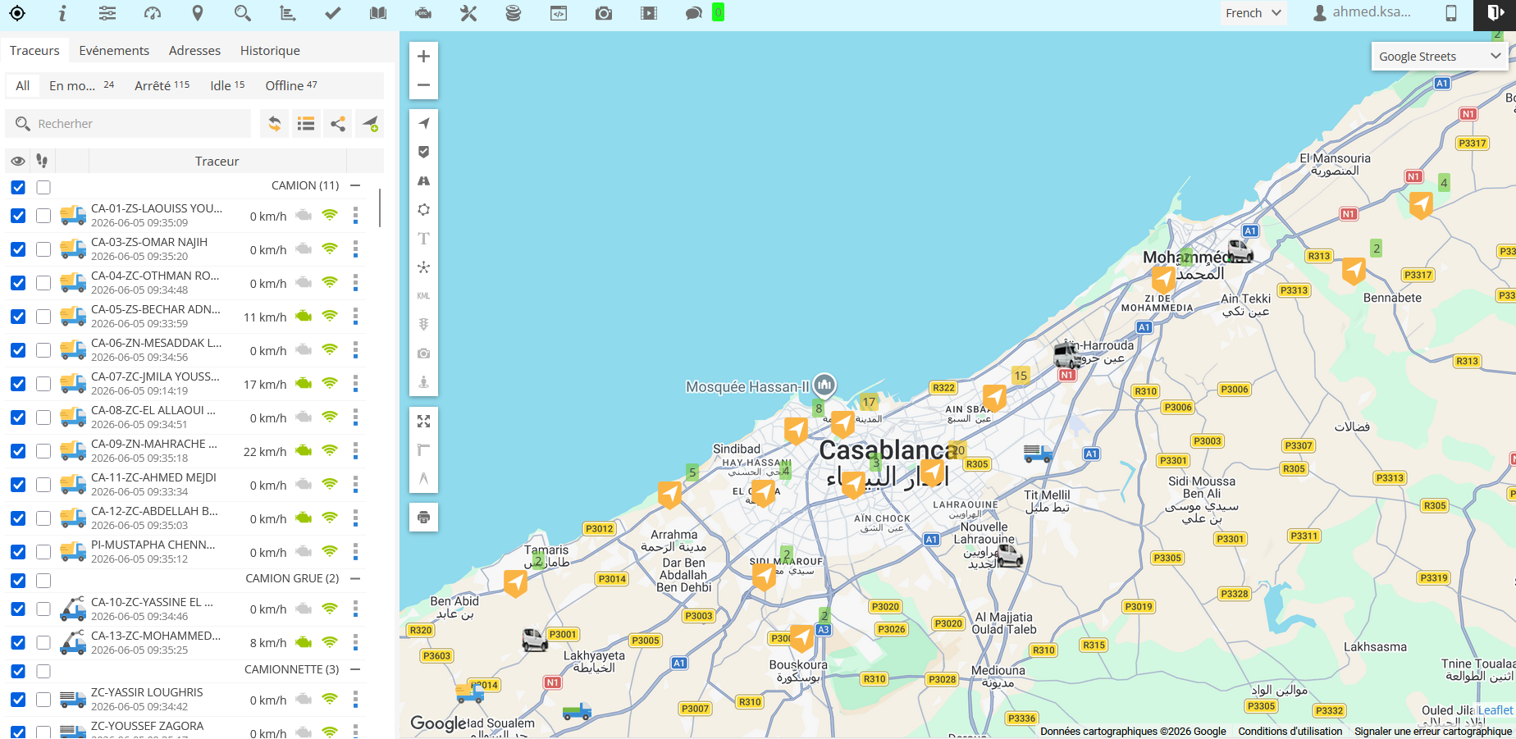Switch to the Adresses tab
Viewport: 1516px width, 739px height.
tap(194, 51)
